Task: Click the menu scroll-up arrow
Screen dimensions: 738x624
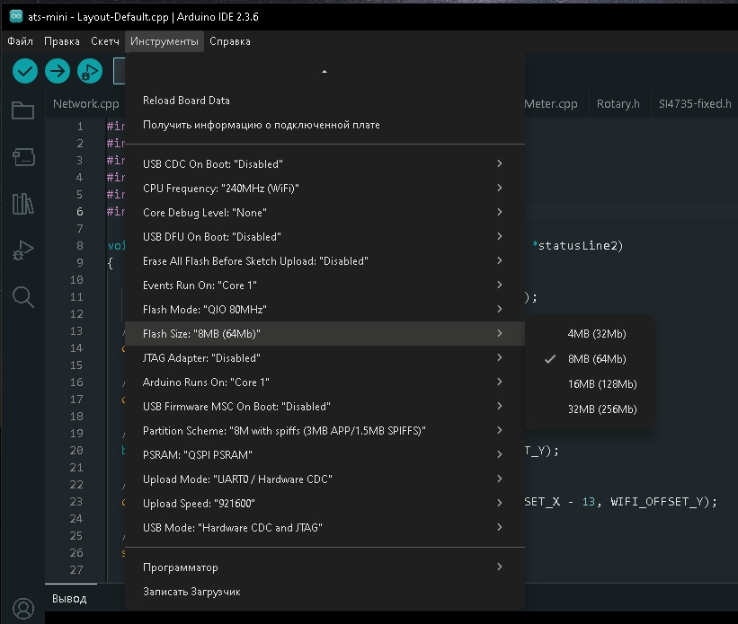Action: pyautogui.click(x=325, y=72)
